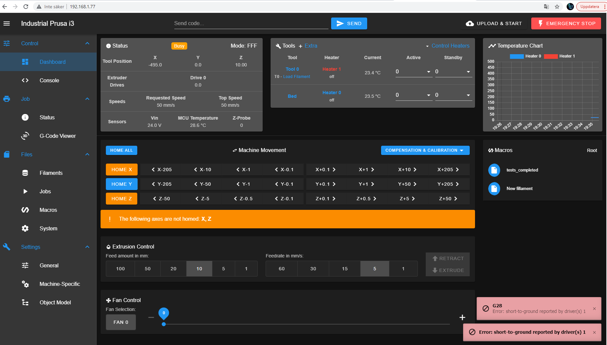Click the Machine-Specific cogs icon
Screen dimensions: 607x345
coord(25,284)
